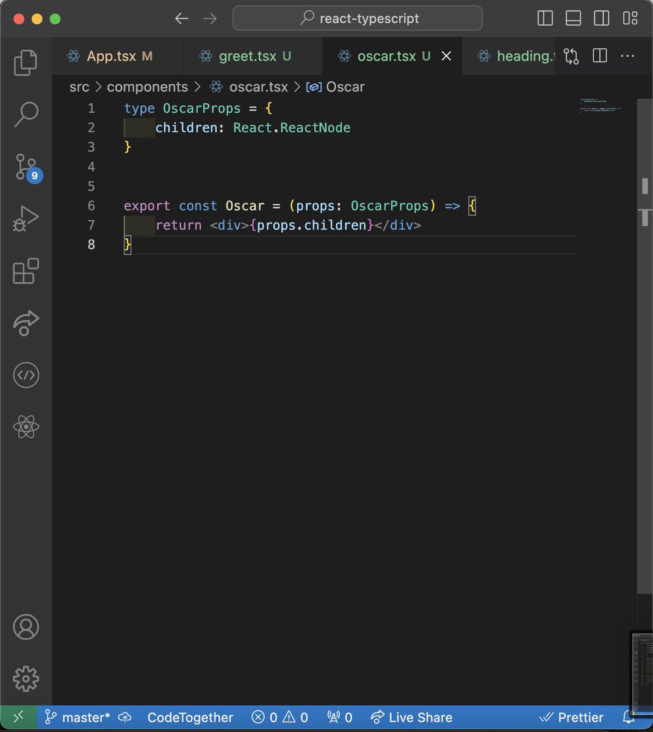Open the components breadcrumb segment
This screenshot has width=653, height=732.
(x=147, y=87)
